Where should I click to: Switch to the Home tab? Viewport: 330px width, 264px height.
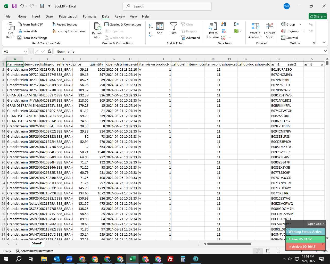point(22,16)
